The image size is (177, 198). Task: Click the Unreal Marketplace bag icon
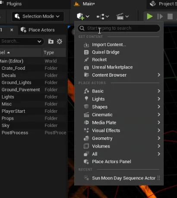pyautogui.click(x=86, y=67)
